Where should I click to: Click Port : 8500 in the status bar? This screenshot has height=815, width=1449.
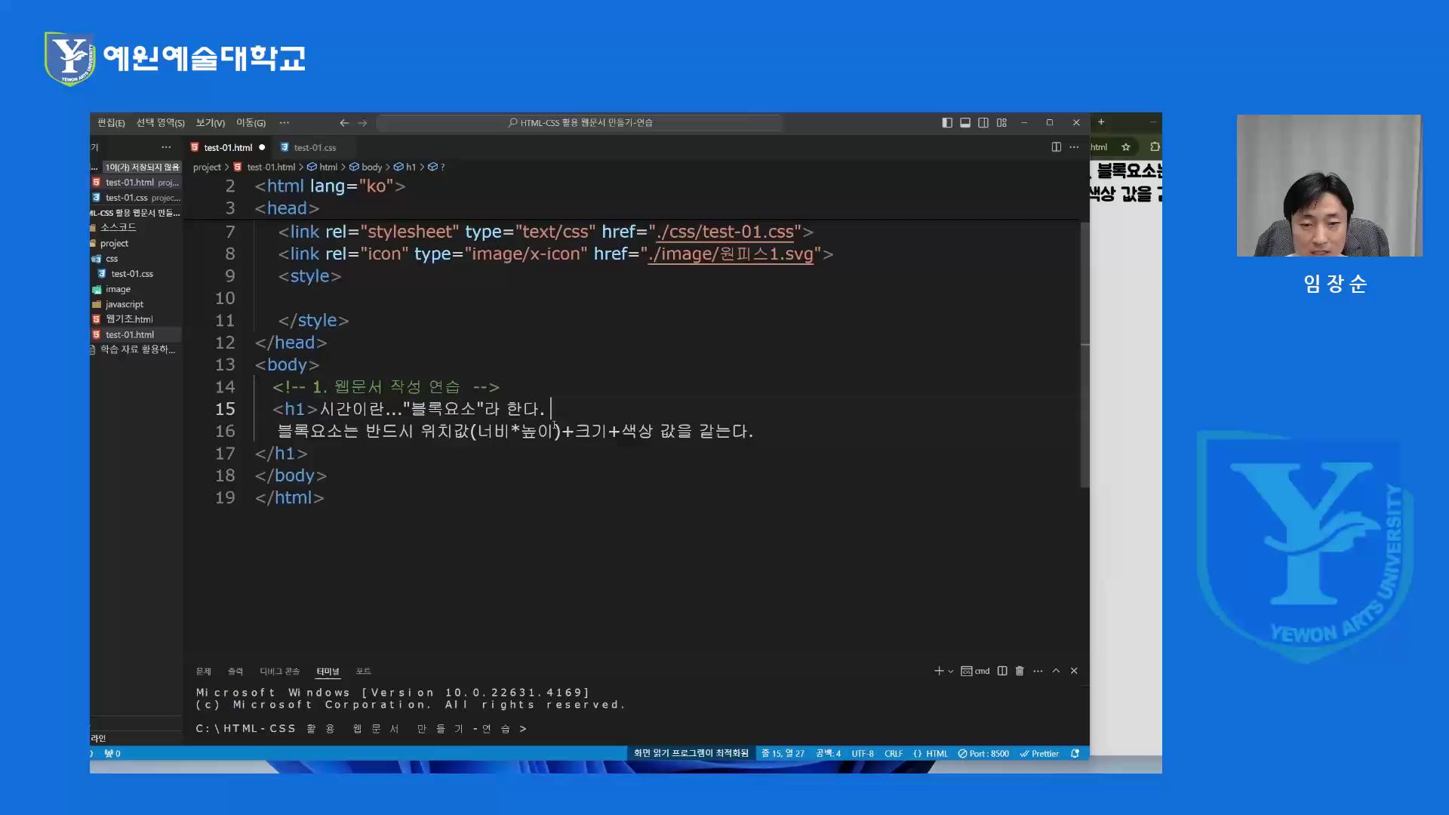[983, 753]
